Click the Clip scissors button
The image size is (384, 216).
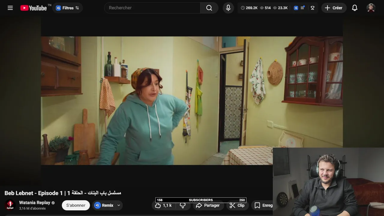237,205
